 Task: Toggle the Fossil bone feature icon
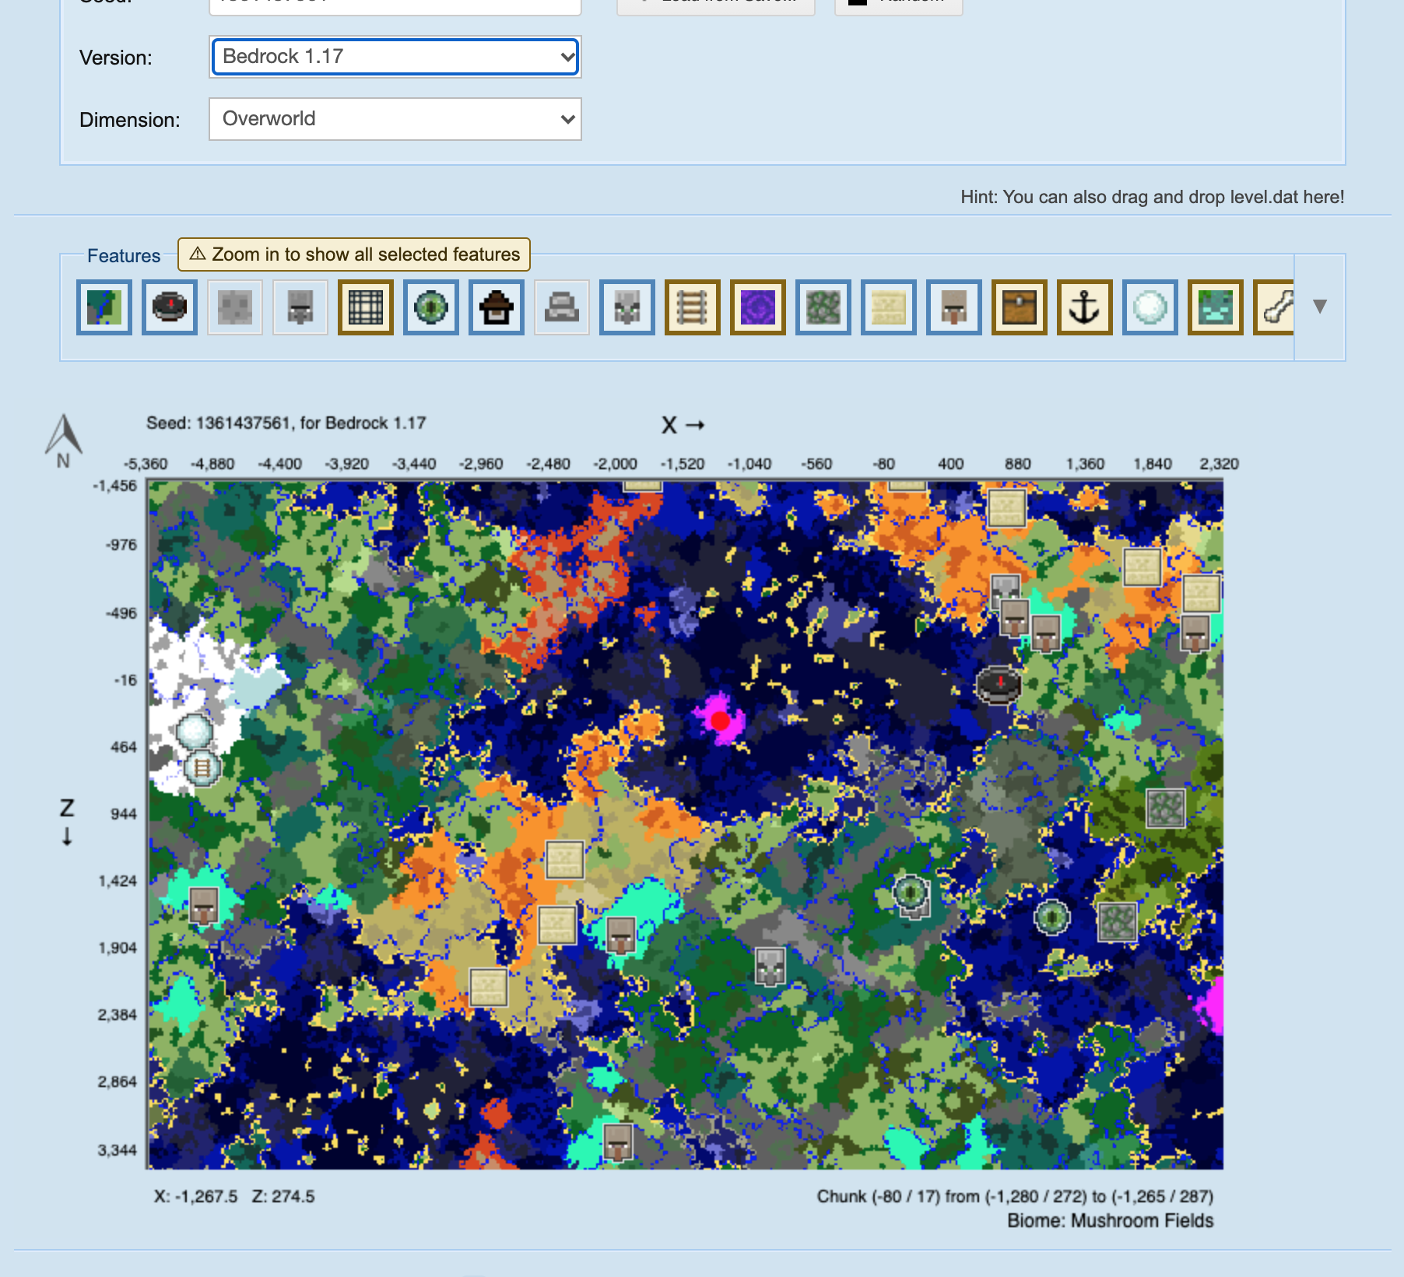point(1274,307)
